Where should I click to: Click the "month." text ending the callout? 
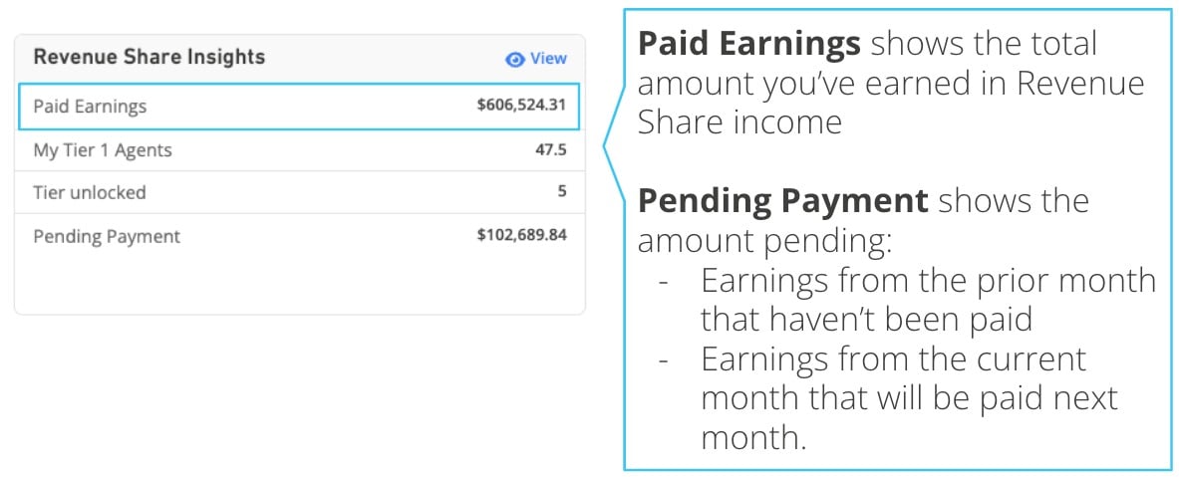click(752, 437)
